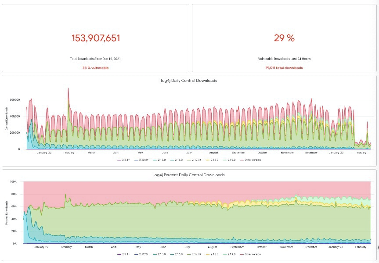The image size is (379, 263).
Task: Click 'December' on the Percent Daily axis
Action: (x=310, y=247)
